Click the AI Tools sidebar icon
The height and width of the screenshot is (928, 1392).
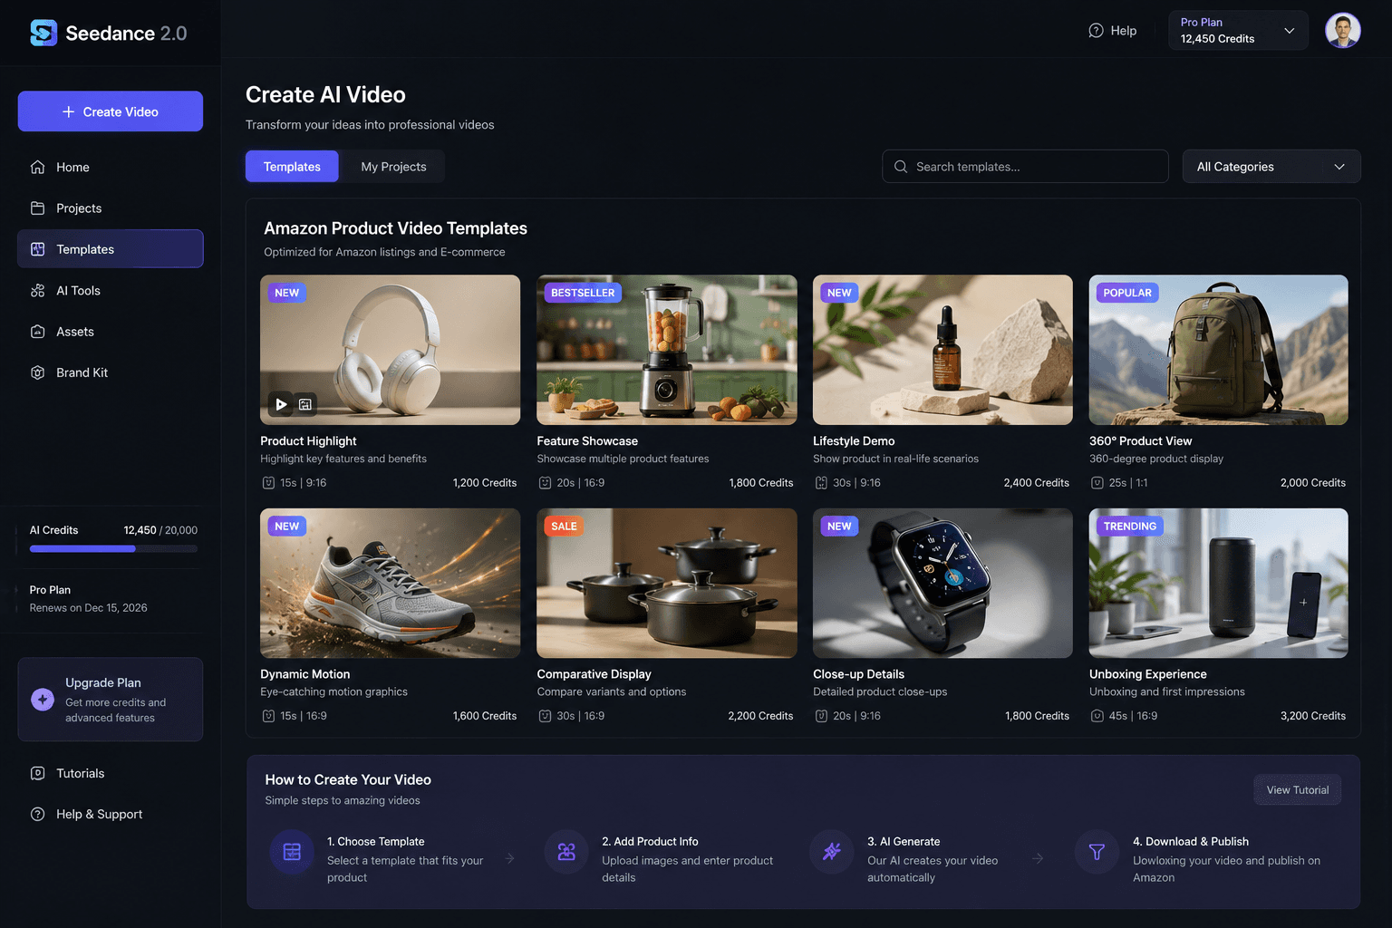37,291
